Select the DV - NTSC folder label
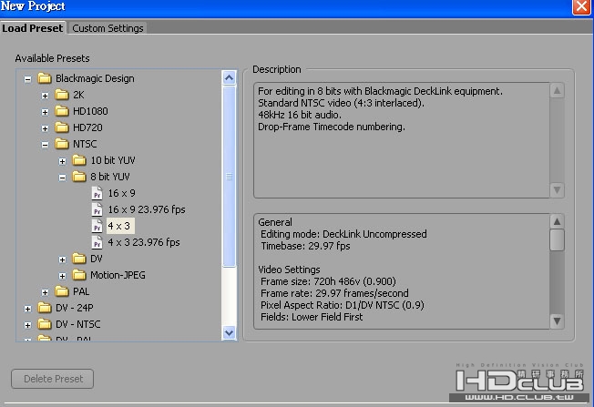The image size is (594, 407). (78, 324)
